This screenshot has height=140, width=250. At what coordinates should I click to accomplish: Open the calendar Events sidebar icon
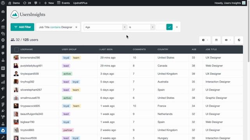3,27
